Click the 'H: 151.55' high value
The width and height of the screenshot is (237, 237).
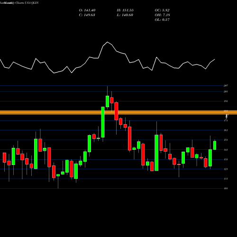[x=125, y=10]
